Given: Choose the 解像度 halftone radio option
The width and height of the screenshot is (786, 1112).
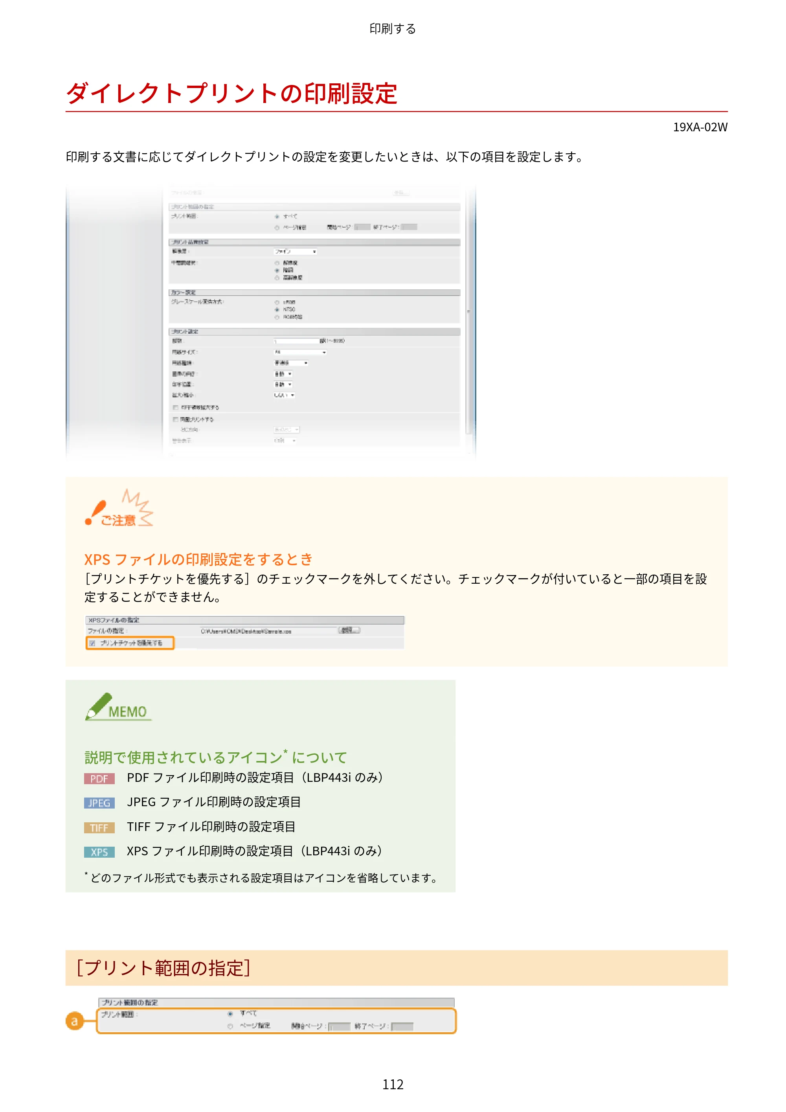Looking at the screenshot, I should [x=277, y=263].
